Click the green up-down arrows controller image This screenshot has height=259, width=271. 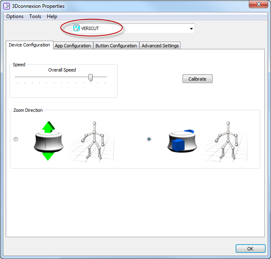(x=49, y=141)
